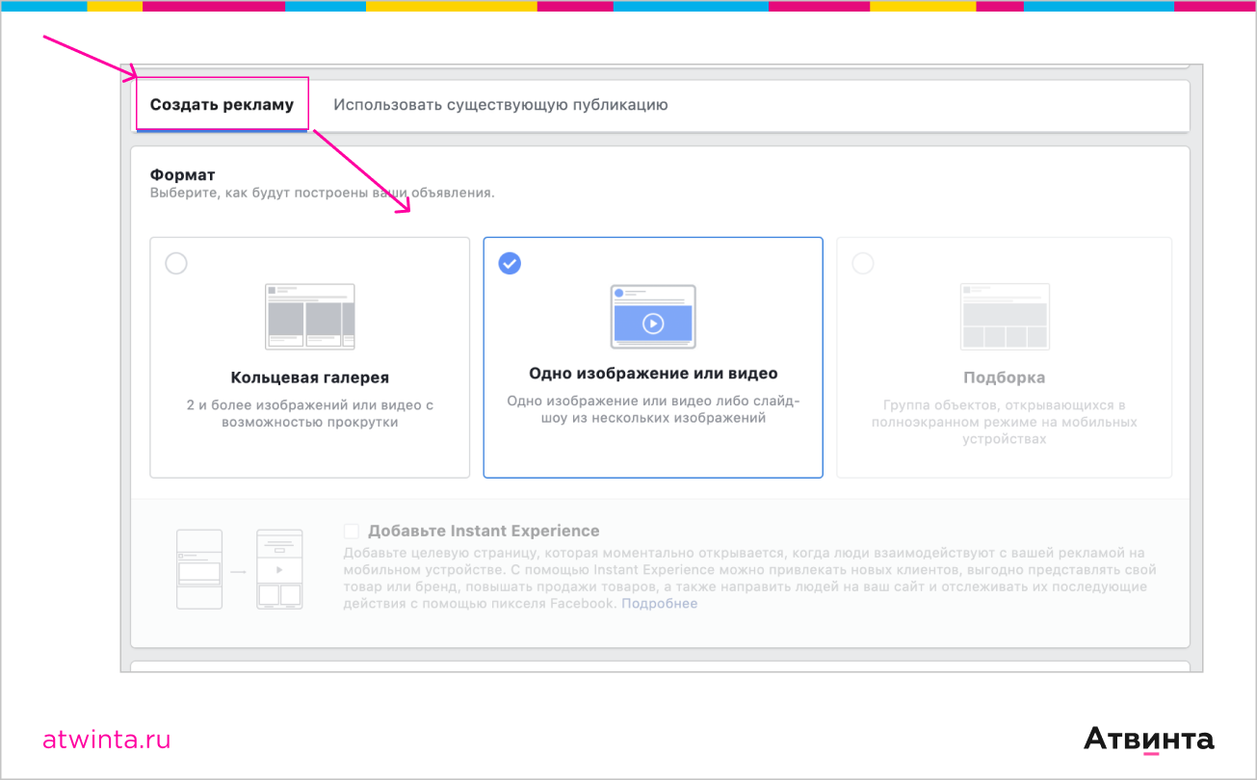Click the left phone illustration for Instant Experience

pos(199,569)
